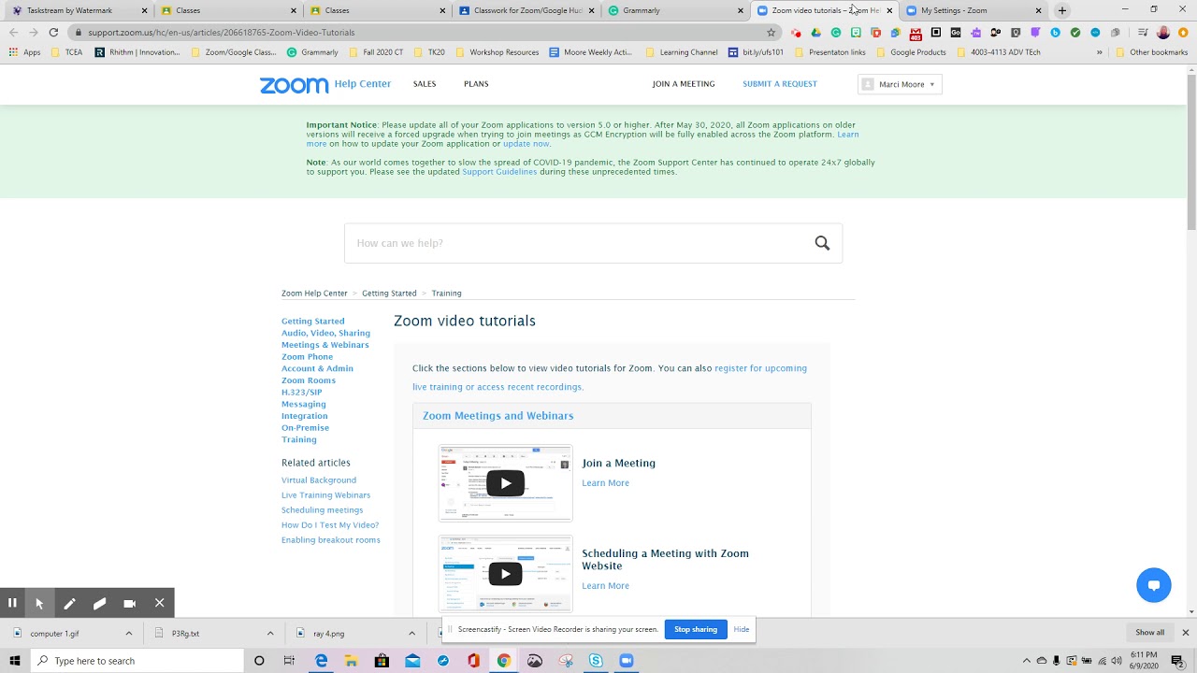Bookmark this page with the star icon

pyautogui.click(x=771, y=32)
